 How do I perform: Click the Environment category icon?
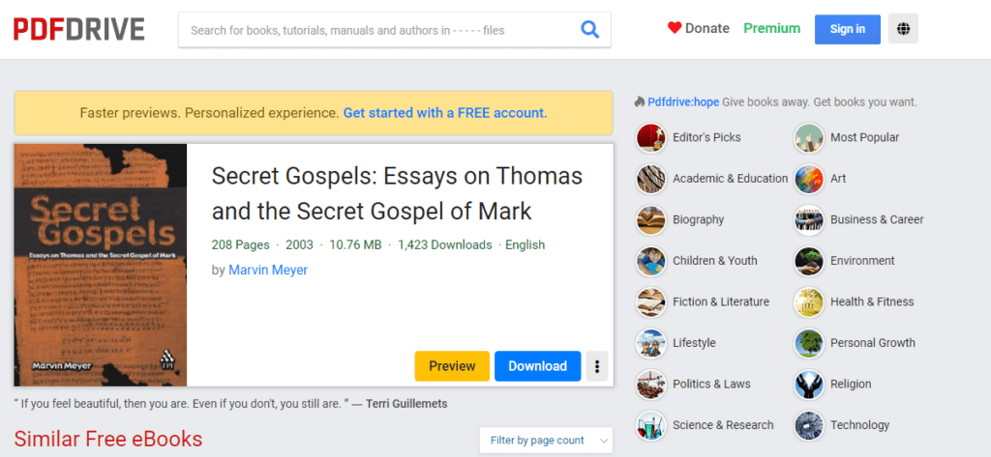point(809,261)
